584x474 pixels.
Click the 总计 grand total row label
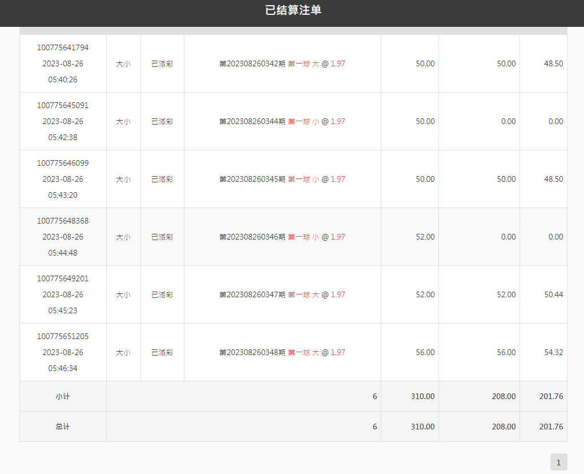pos(63,427)
